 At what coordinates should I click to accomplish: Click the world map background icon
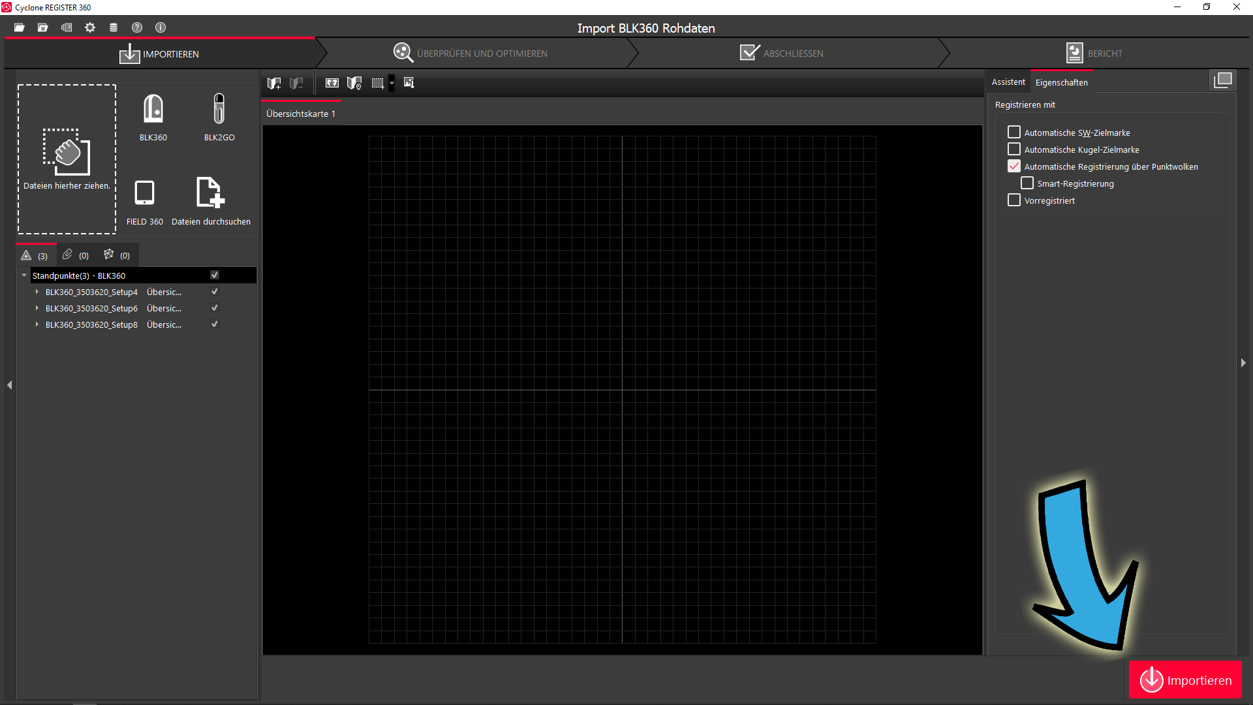[332, 83]
